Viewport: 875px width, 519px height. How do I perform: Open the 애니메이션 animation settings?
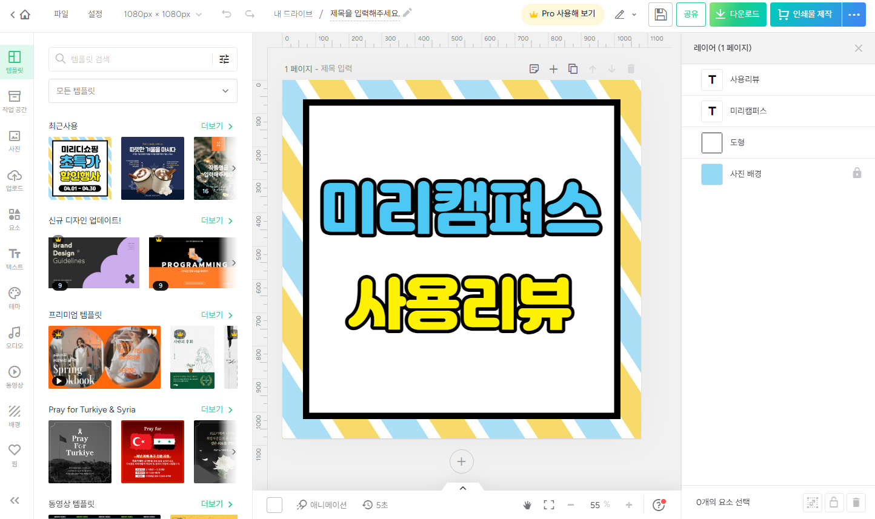tap(322, 505)
